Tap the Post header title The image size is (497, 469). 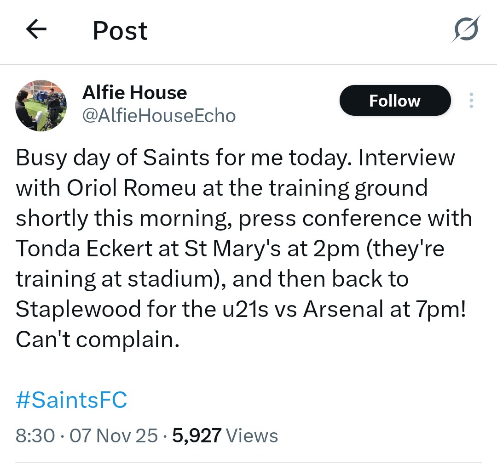(x=120, y=31)
